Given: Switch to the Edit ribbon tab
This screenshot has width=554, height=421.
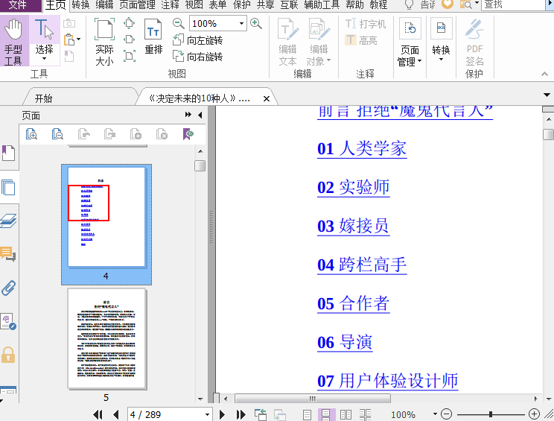Looking at the screenshot, I should click(x=104, y=4).
